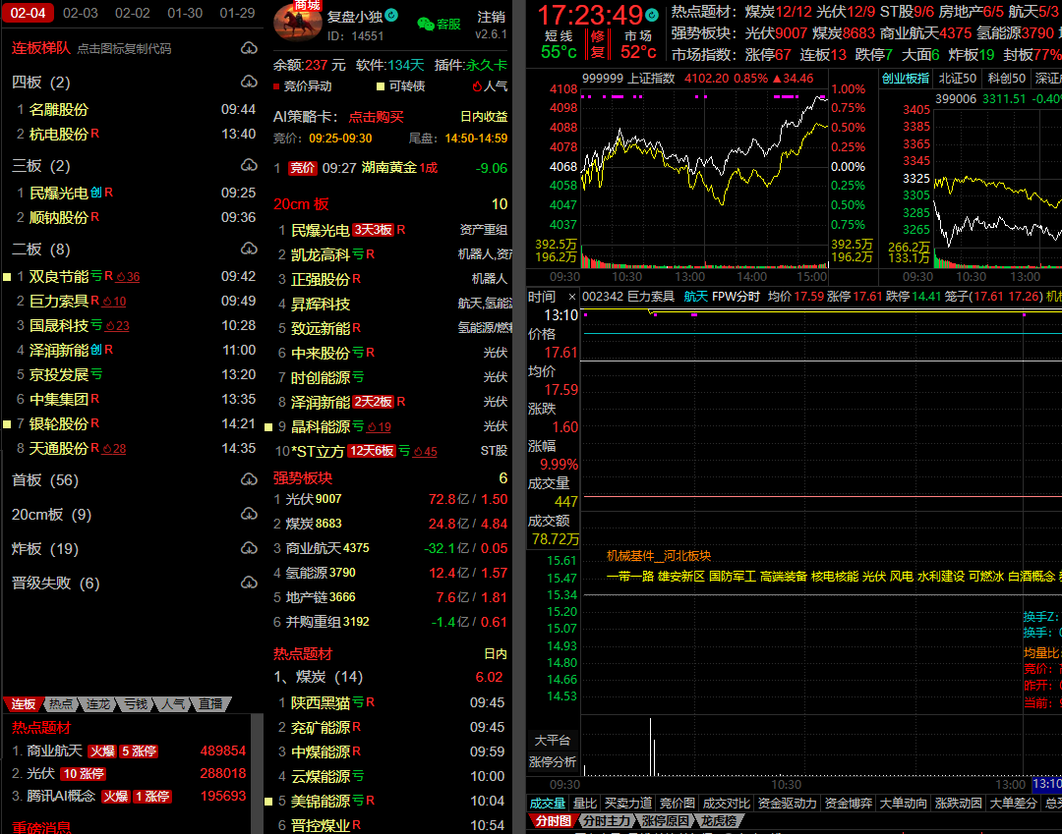This screenshot has height=834, width=1062.
Task: Click the cloud copy icon beside 连板梯队
Action: coord(248,48)
